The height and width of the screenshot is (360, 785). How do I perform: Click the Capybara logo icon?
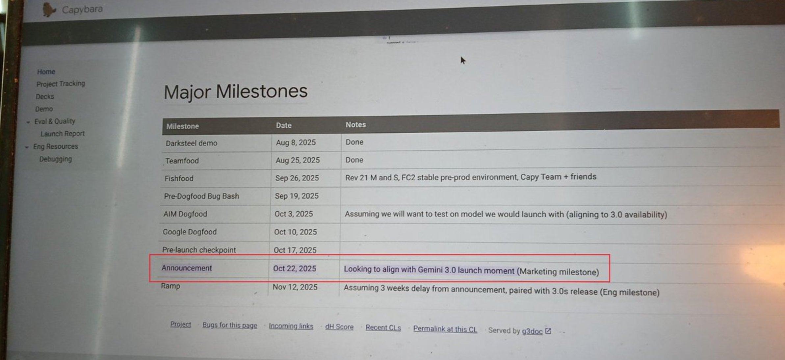click(49, 10)
